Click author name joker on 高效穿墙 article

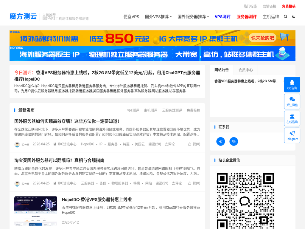tap(25, 144)
